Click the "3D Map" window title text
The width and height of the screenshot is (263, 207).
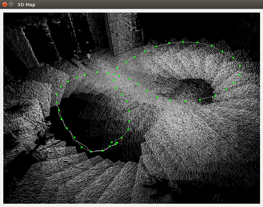click(26, 5)
